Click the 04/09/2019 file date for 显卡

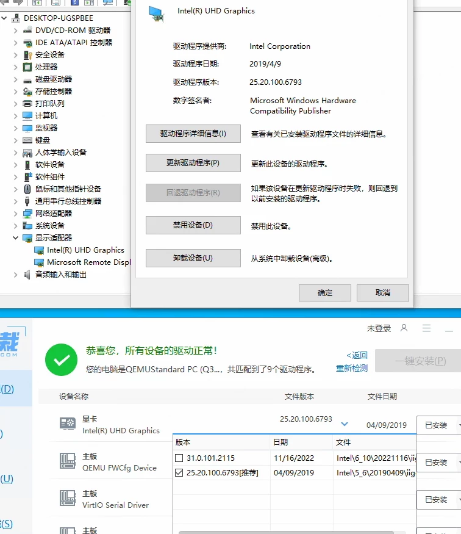point(387,425)
